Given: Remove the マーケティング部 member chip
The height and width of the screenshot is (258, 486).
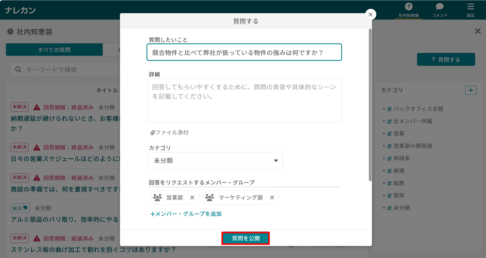Looking at the screenshot, I should click(272, 197).
